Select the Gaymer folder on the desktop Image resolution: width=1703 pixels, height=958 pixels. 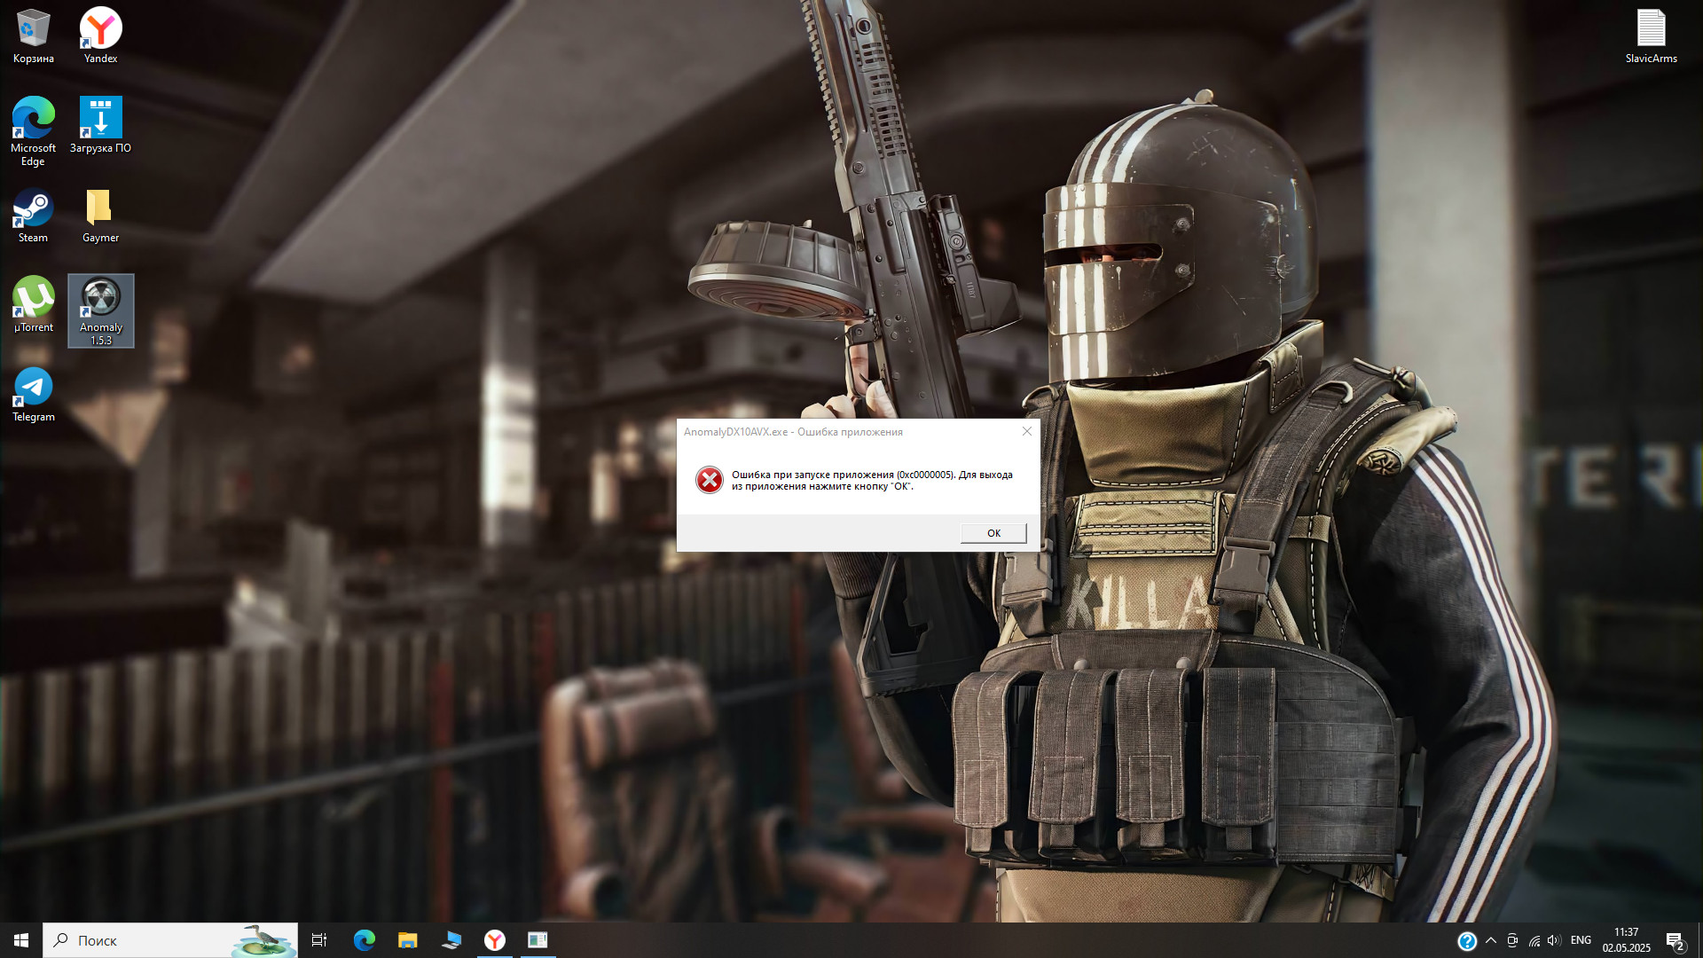pyautogui.click(x=100, y=216)
